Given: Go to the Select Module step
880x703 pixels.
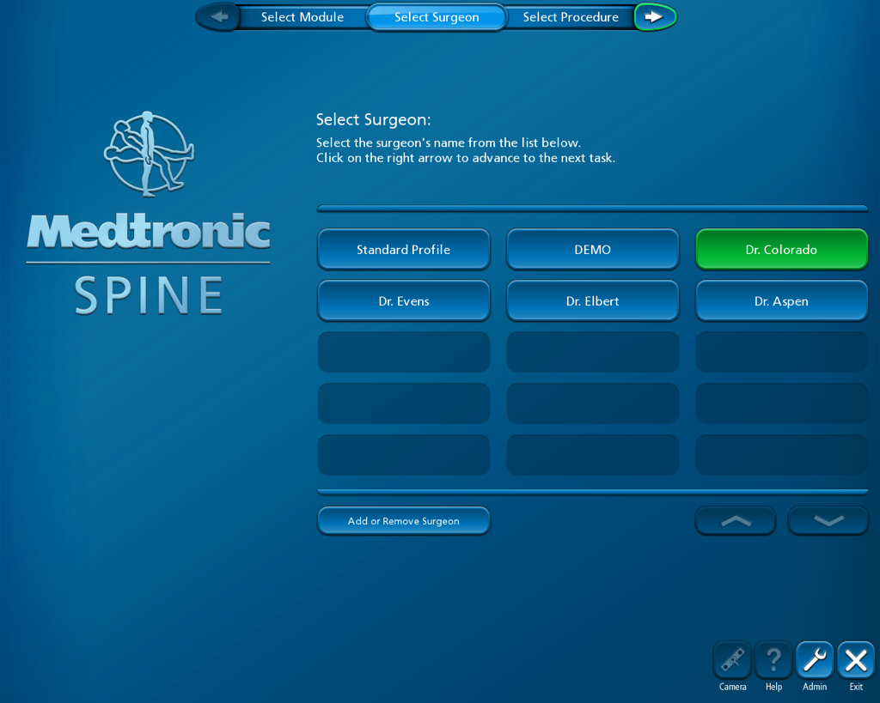Looking at the screenshot, I should [x=302, y=17].
